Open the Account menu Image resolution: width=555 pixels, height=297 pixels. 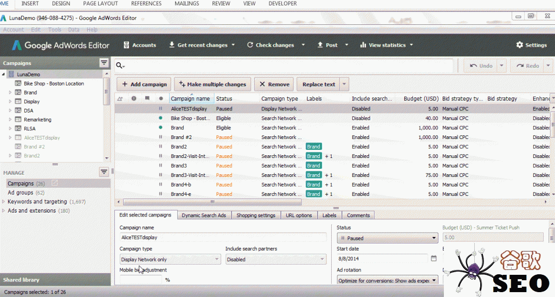[14, 30]
